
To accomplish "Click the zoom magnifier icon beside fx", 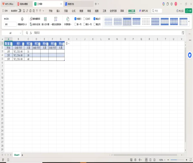I will pyautogui.click(x=27, y=33).
